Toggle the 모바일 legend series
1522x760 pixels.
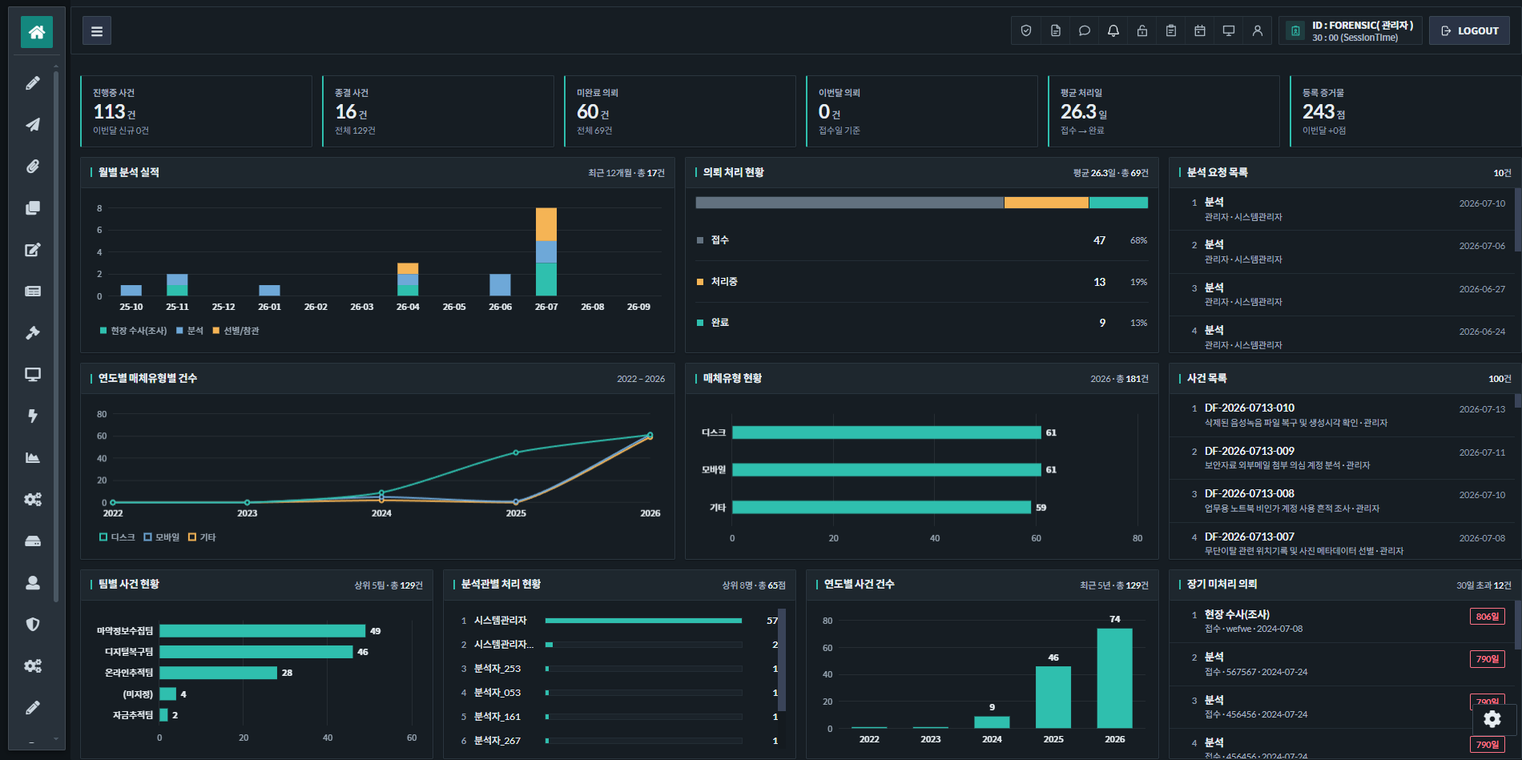point(162,537)
